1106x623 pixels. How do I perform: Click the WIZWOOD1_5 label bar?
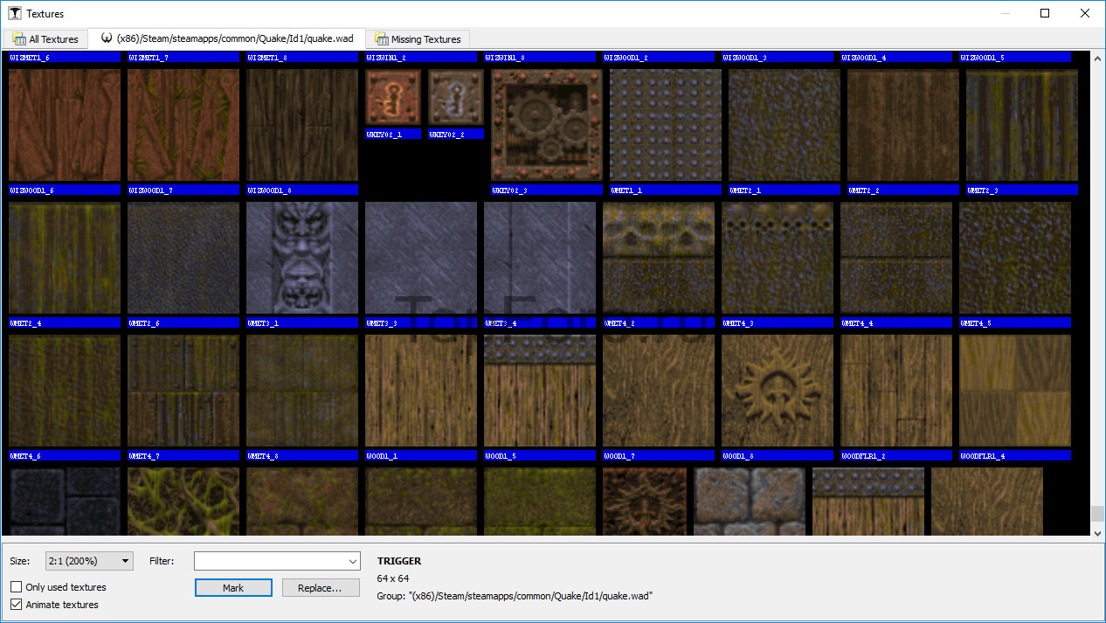[x=1015, y=58]
